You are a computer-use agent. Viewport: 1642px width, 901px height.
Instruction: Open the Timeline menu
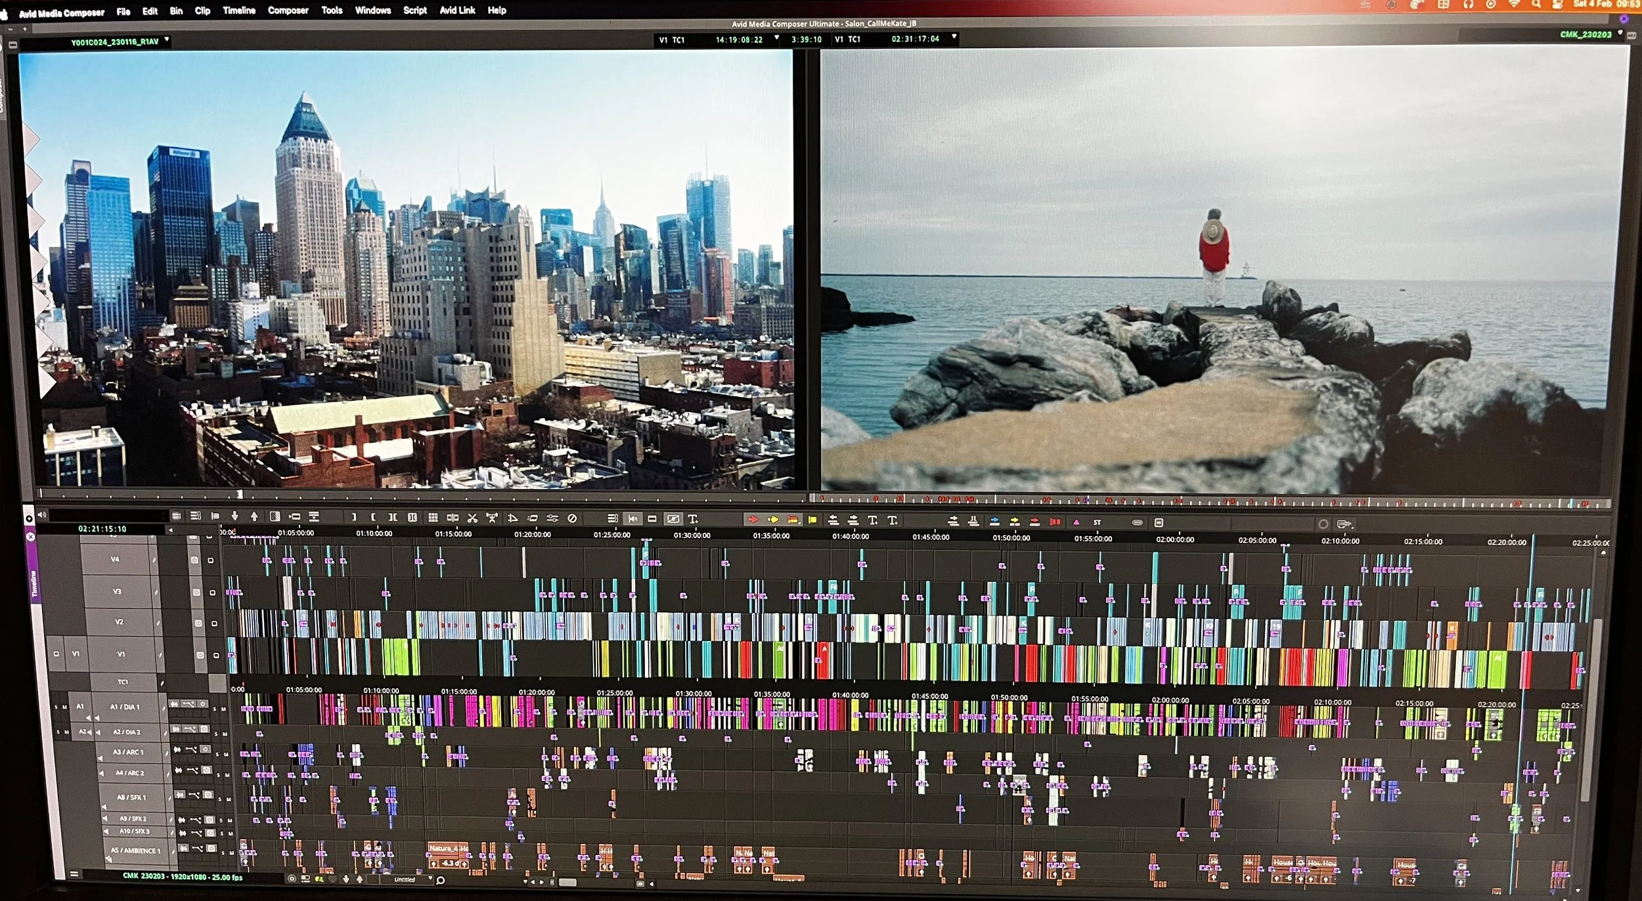(x=238, y=10)
